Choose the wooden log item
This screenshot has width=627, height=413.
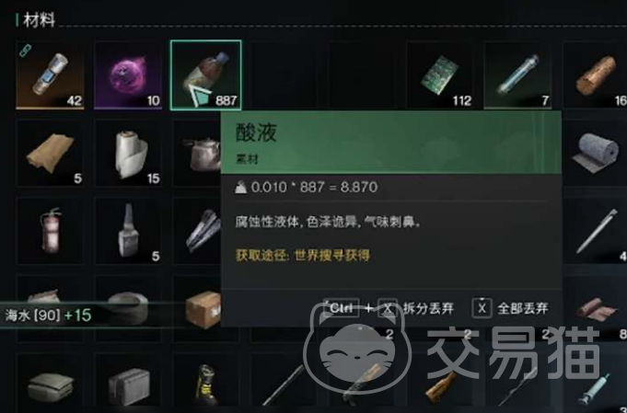click(595, 75)
